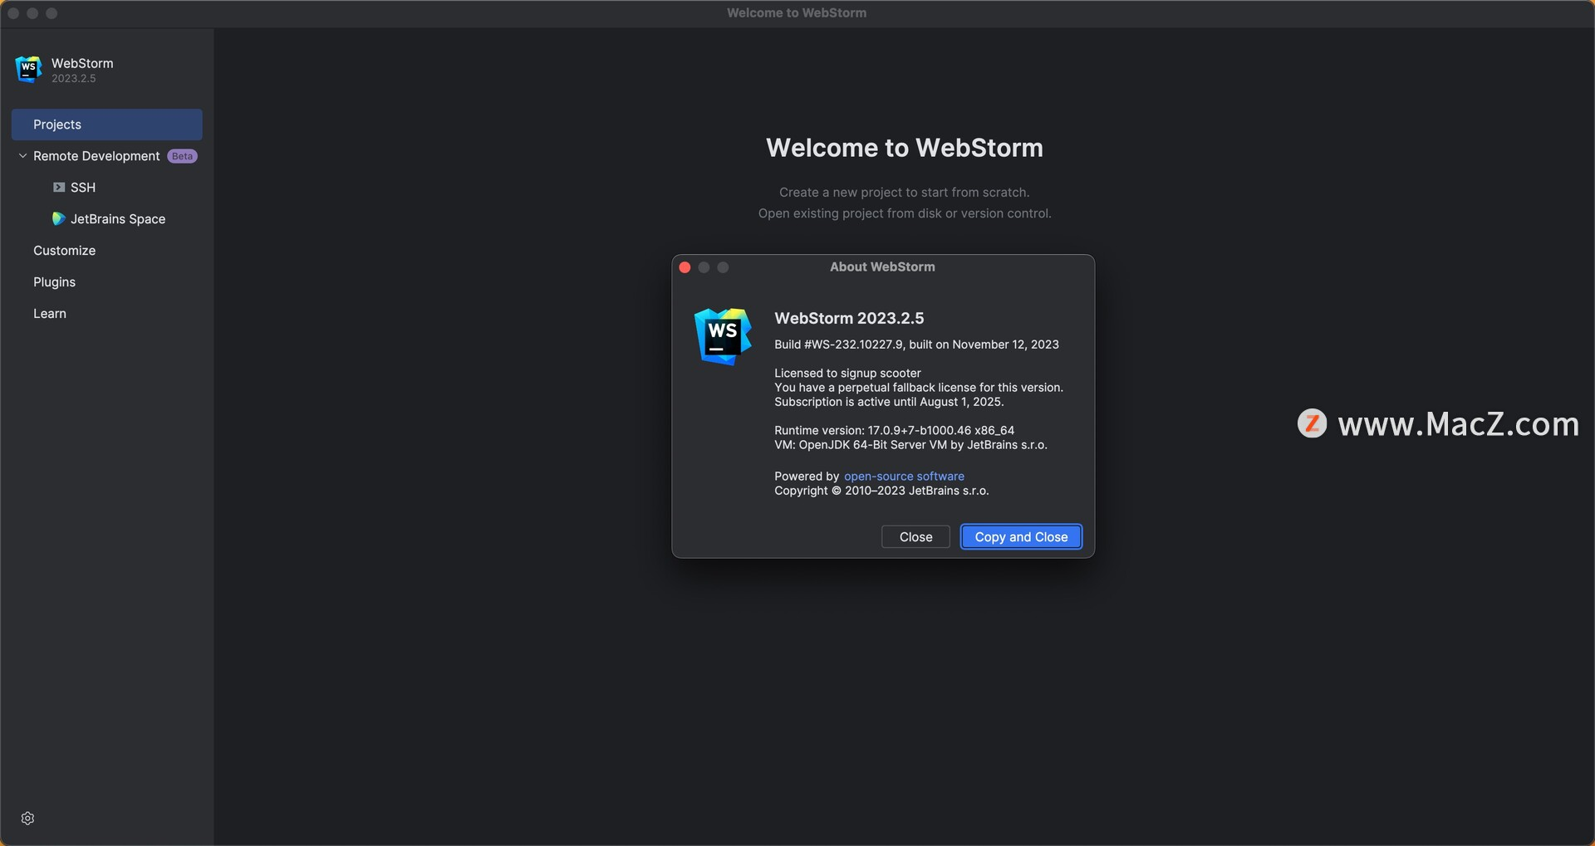The width and height of the screenshot is (1595, 846).
Task: Click the Welcome to WebStorm heading
Action: pyautogui.click(x=904, y=148)
